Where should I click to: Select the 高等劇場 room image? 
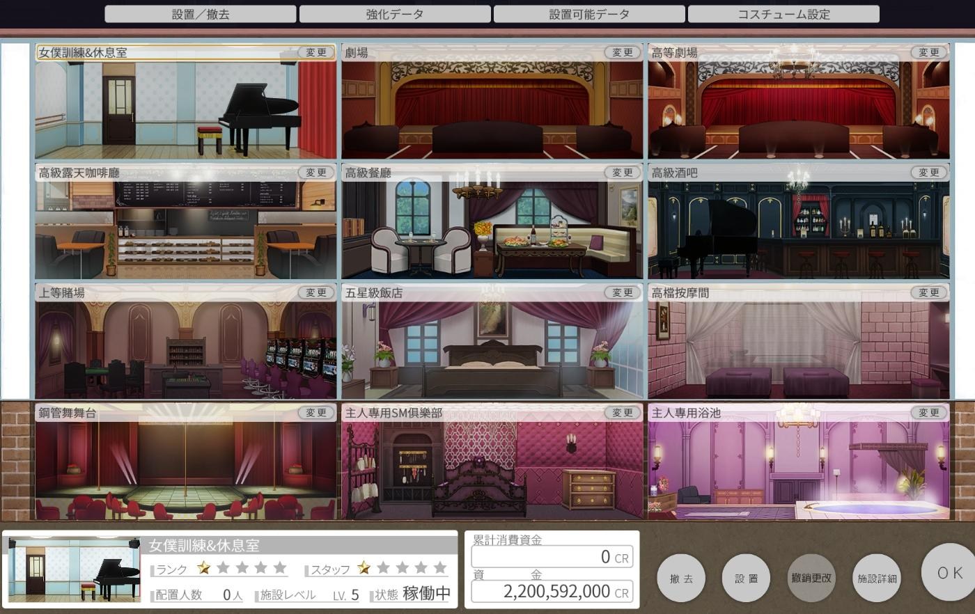coord(798,109)
